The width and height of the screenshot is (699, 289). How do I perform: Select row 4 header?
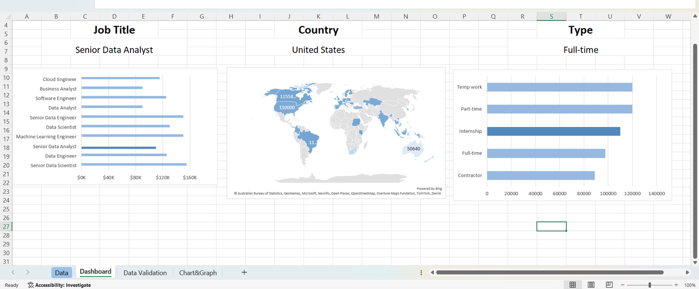[x=6, y=26]
